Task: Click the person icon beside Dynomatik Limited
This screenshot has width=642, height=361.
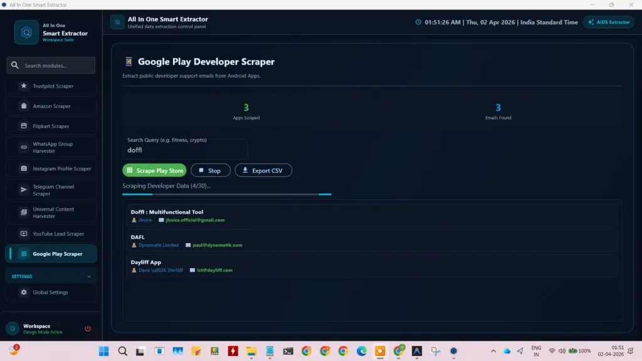Action: (x=134, y=245)
